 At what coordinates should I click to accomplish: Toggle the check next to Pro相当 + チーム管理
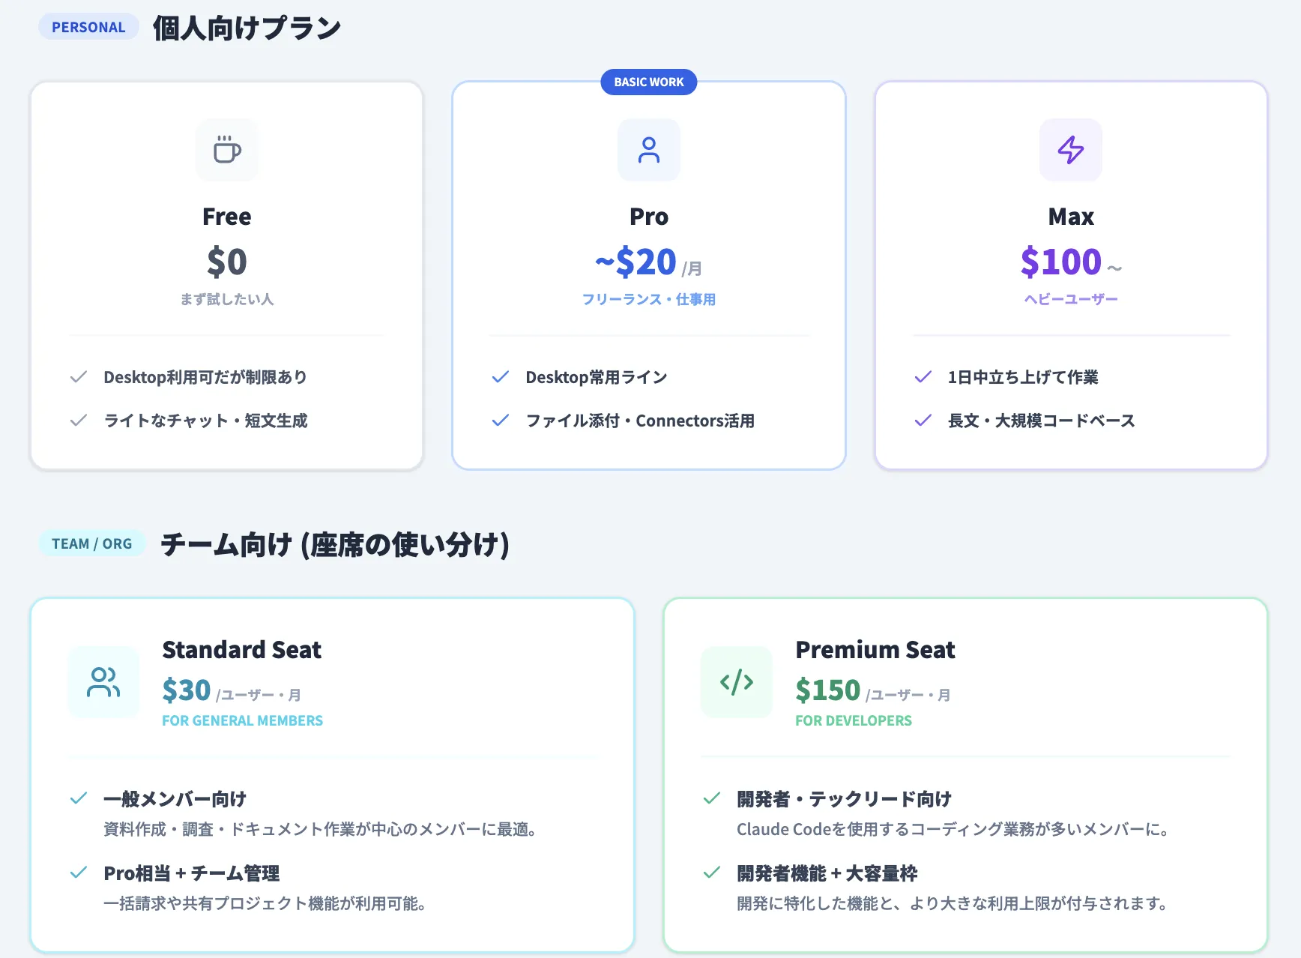(79, 873)
